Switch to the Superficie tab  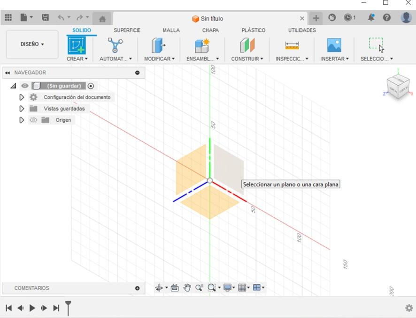point(127,30)
